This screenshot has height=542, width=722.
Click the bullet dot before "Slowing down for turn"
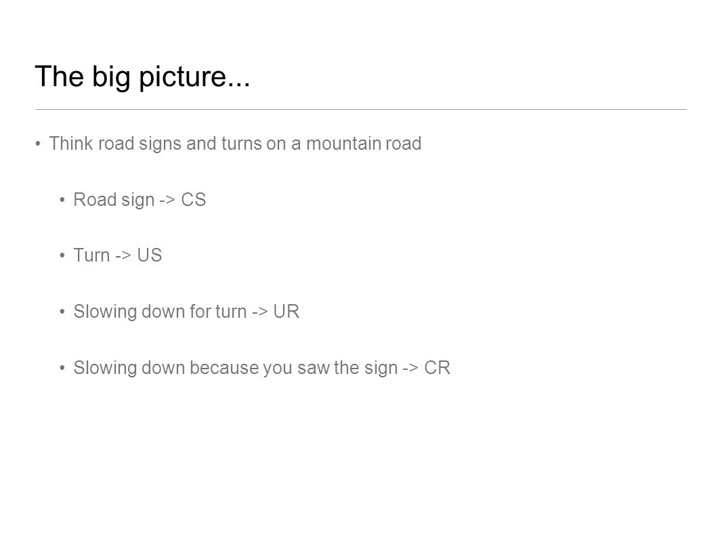coord(62,312)
